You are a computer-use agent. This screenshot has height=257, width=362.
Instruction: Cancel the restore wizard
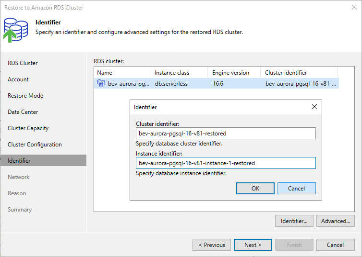(x=336, y=245)
